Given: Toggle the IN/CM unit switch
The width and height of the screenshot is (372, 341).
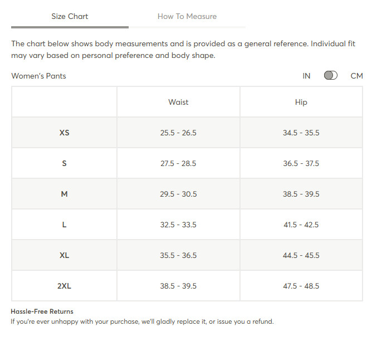Looking at the screenshot, I should [x=330, y=76].
